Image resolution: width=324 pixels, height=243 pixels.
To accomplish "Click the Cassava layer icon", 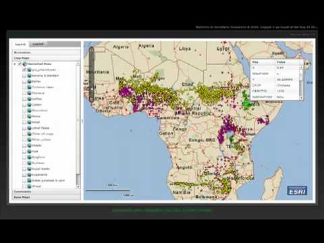I will tap(29, 93).
